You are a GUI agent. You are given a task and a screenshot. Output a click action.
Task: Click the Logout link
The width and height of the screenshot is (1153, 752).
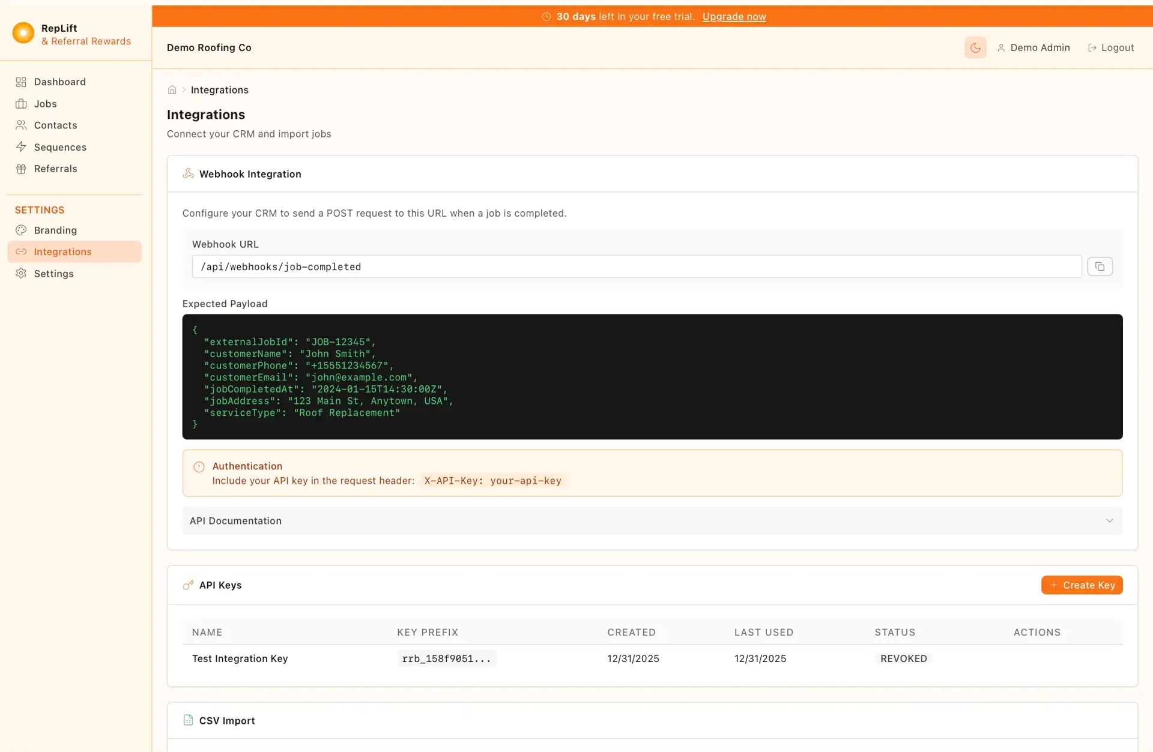click(1110, 48)
